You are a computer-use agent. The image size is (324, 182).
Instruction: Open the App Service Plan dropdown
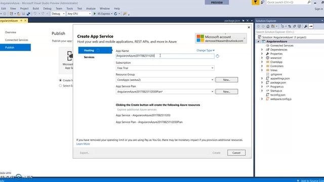click(165, 92)
